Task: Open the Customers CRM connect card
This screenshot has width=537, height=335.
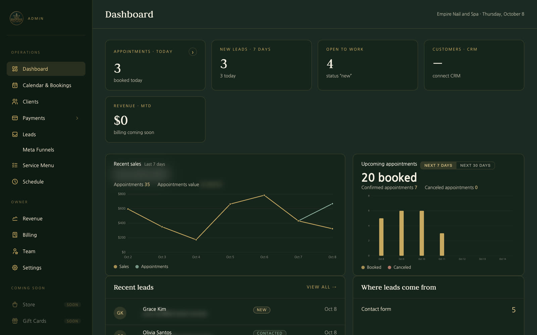Action: (x=474, y=65)
